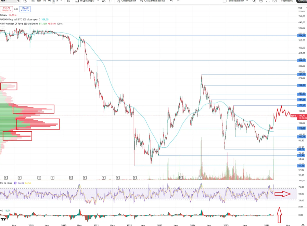This screenshot has height=226, width=307.
Task: Click the 80,75 price line label
Action: coord(301,149)
